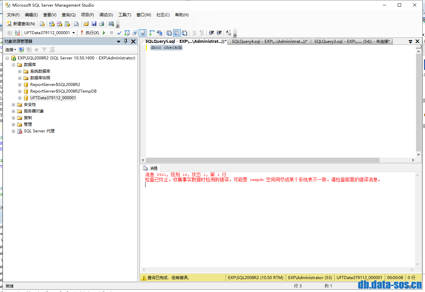Open the Object Explorer filter icon
This screenshot has height=292, width=425.
tap(45, 49)
